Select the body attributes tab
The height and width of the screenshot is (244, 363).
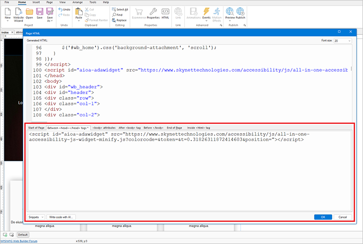[x=104, y=128]
